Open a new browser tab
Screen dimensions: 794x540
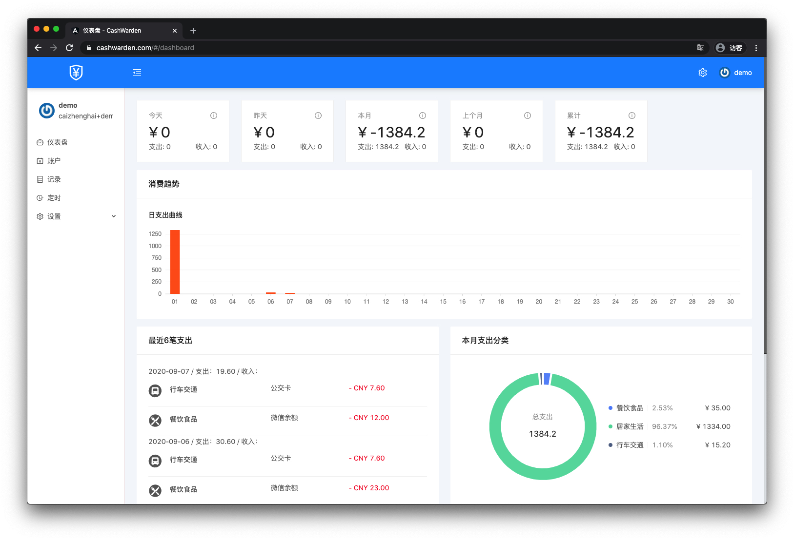coord(193,31)
